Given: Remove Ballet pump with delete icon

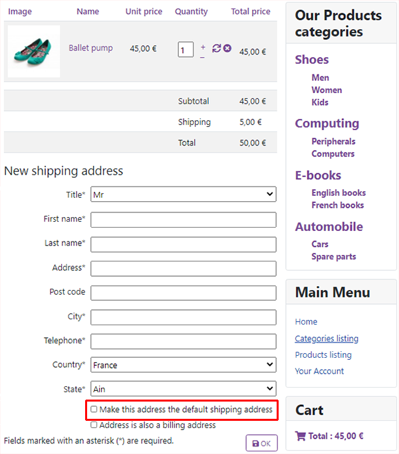Looking at the screenshot, I should coord(227,48).
